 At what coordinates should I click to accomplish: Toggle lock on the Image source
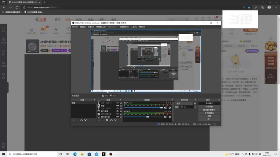(x=121, y=106)
